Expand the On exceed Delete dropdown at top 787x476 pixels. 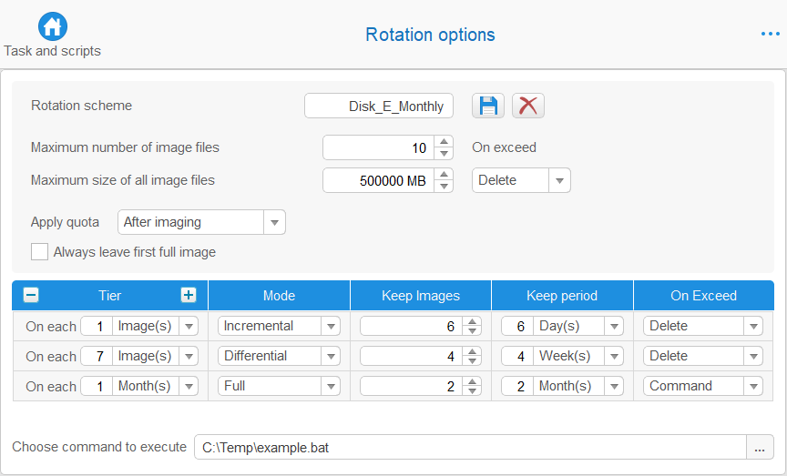521,180
